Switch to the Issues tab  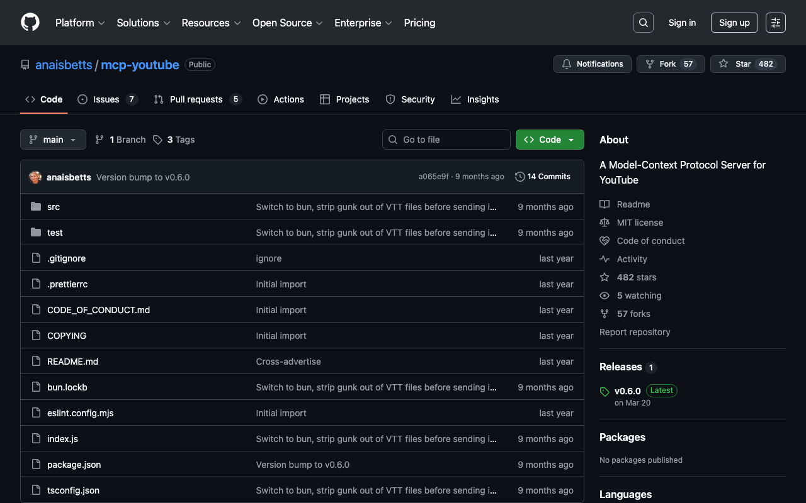pyautogui.click(x=106, y=99)
